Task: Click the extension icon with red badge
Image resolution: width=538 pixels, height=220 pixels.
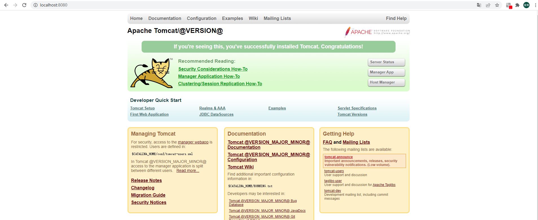Action: [x=509, y=5]
